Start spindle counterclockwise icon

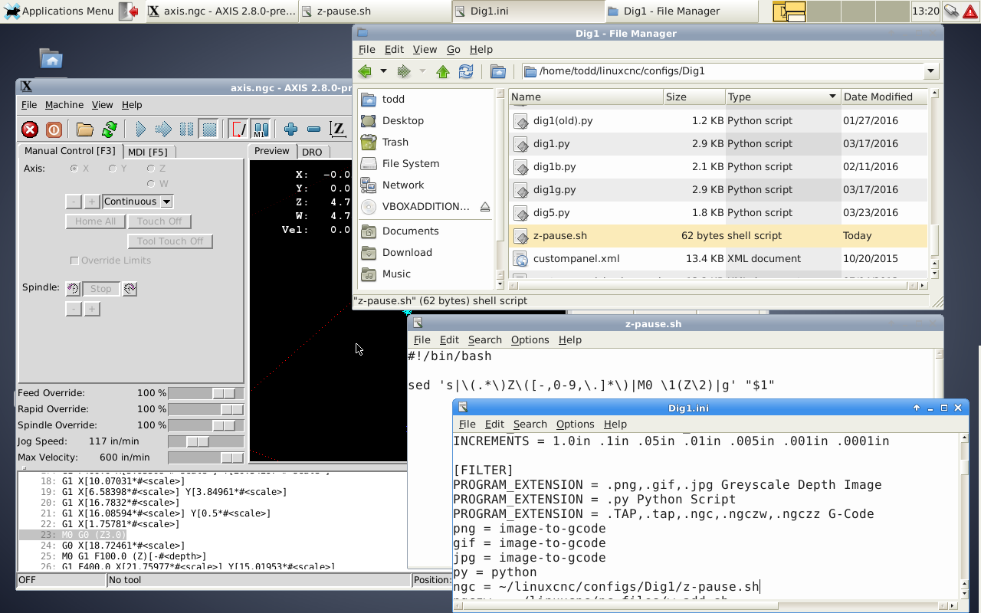(x=73, y=289)
